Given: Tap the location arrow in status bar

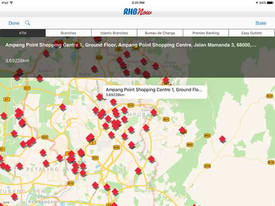Looking at the screenshot, I should (x=257, y=2).
